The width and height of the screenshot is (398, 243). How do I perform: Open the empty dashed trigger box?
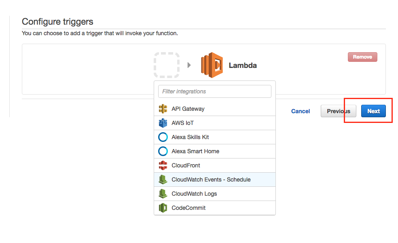pos(167,65)
